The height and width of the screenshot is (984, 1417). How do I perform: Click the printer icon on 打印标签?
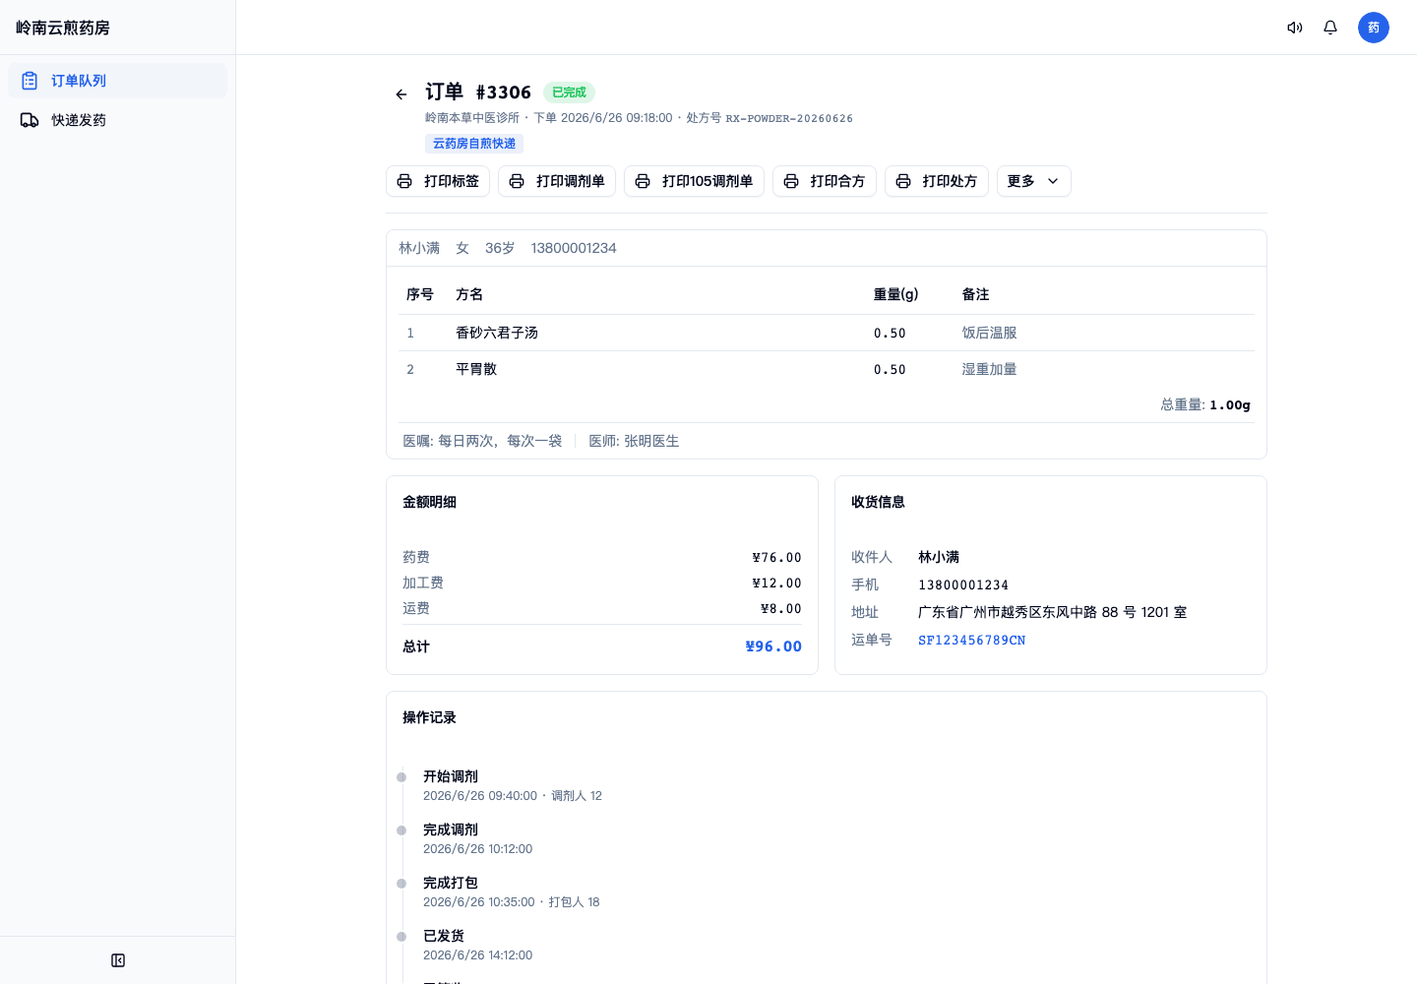point(404,181)
